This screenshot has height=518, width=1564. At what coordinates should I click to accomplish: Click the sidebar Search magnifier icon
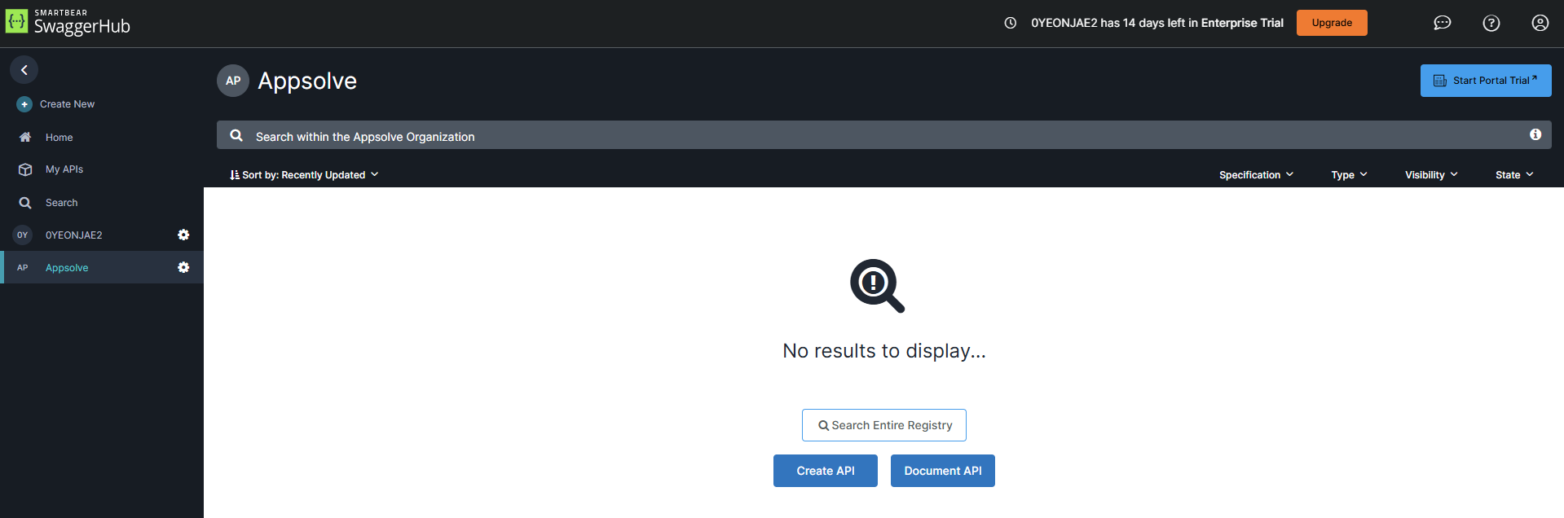click(25, 203)
